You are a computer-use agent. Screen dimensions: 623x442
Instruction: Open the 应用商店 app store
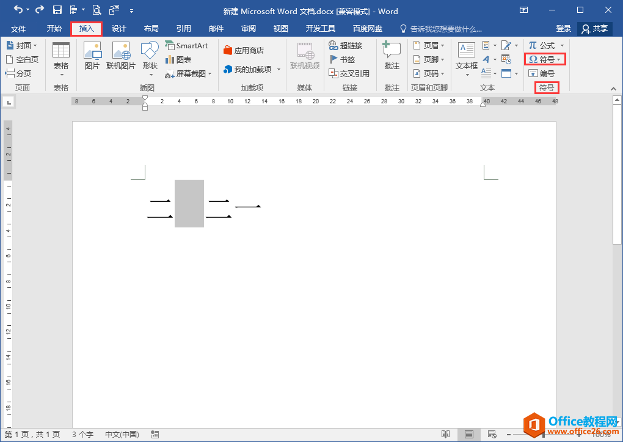coord(244,51)
